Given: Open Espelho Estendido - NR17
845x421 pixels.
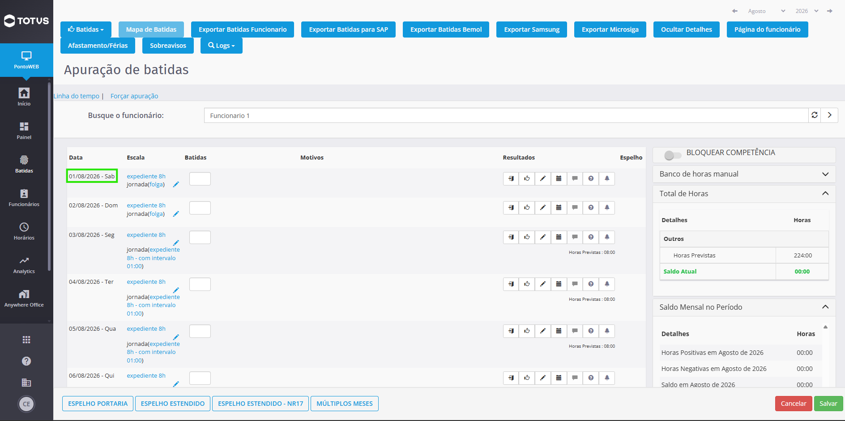Looking at the screenshot, I should click(x=260, y=404).
